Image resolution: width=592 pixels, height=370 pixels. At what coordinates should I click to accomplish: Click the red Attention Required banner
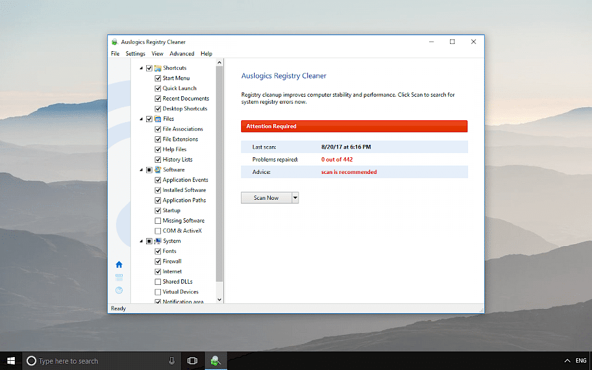pyautogui.click(x=354, y=126)
